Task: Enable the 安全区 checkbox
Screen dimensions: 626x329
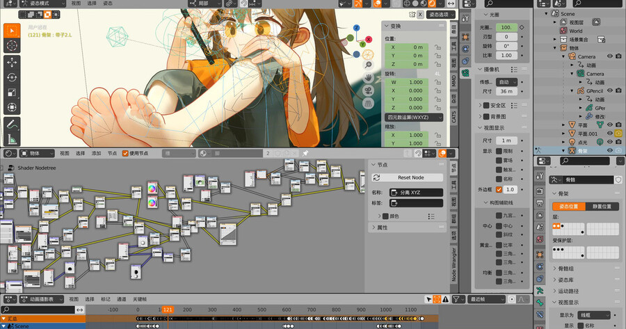Action: pyautogui.click(x=486, y=106)
